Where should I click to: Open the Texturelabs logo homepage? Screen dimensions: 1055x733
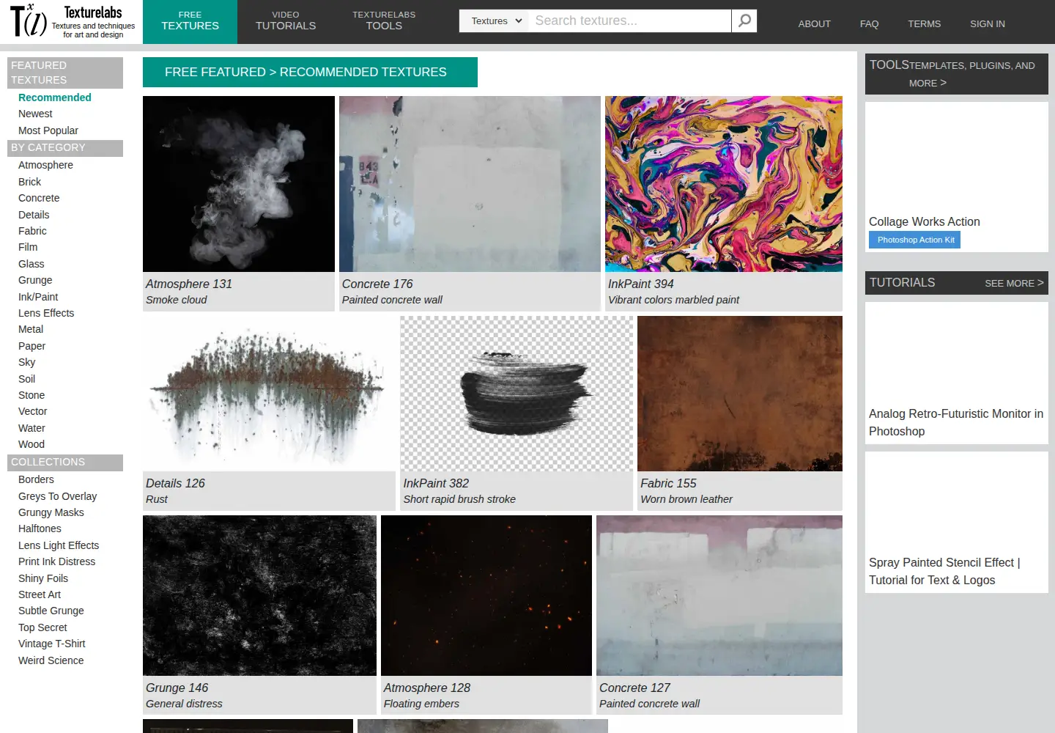click(73, 21)
